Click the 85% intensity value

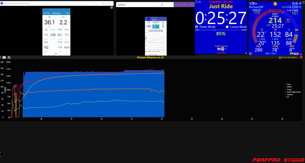(x=221, y=34)
